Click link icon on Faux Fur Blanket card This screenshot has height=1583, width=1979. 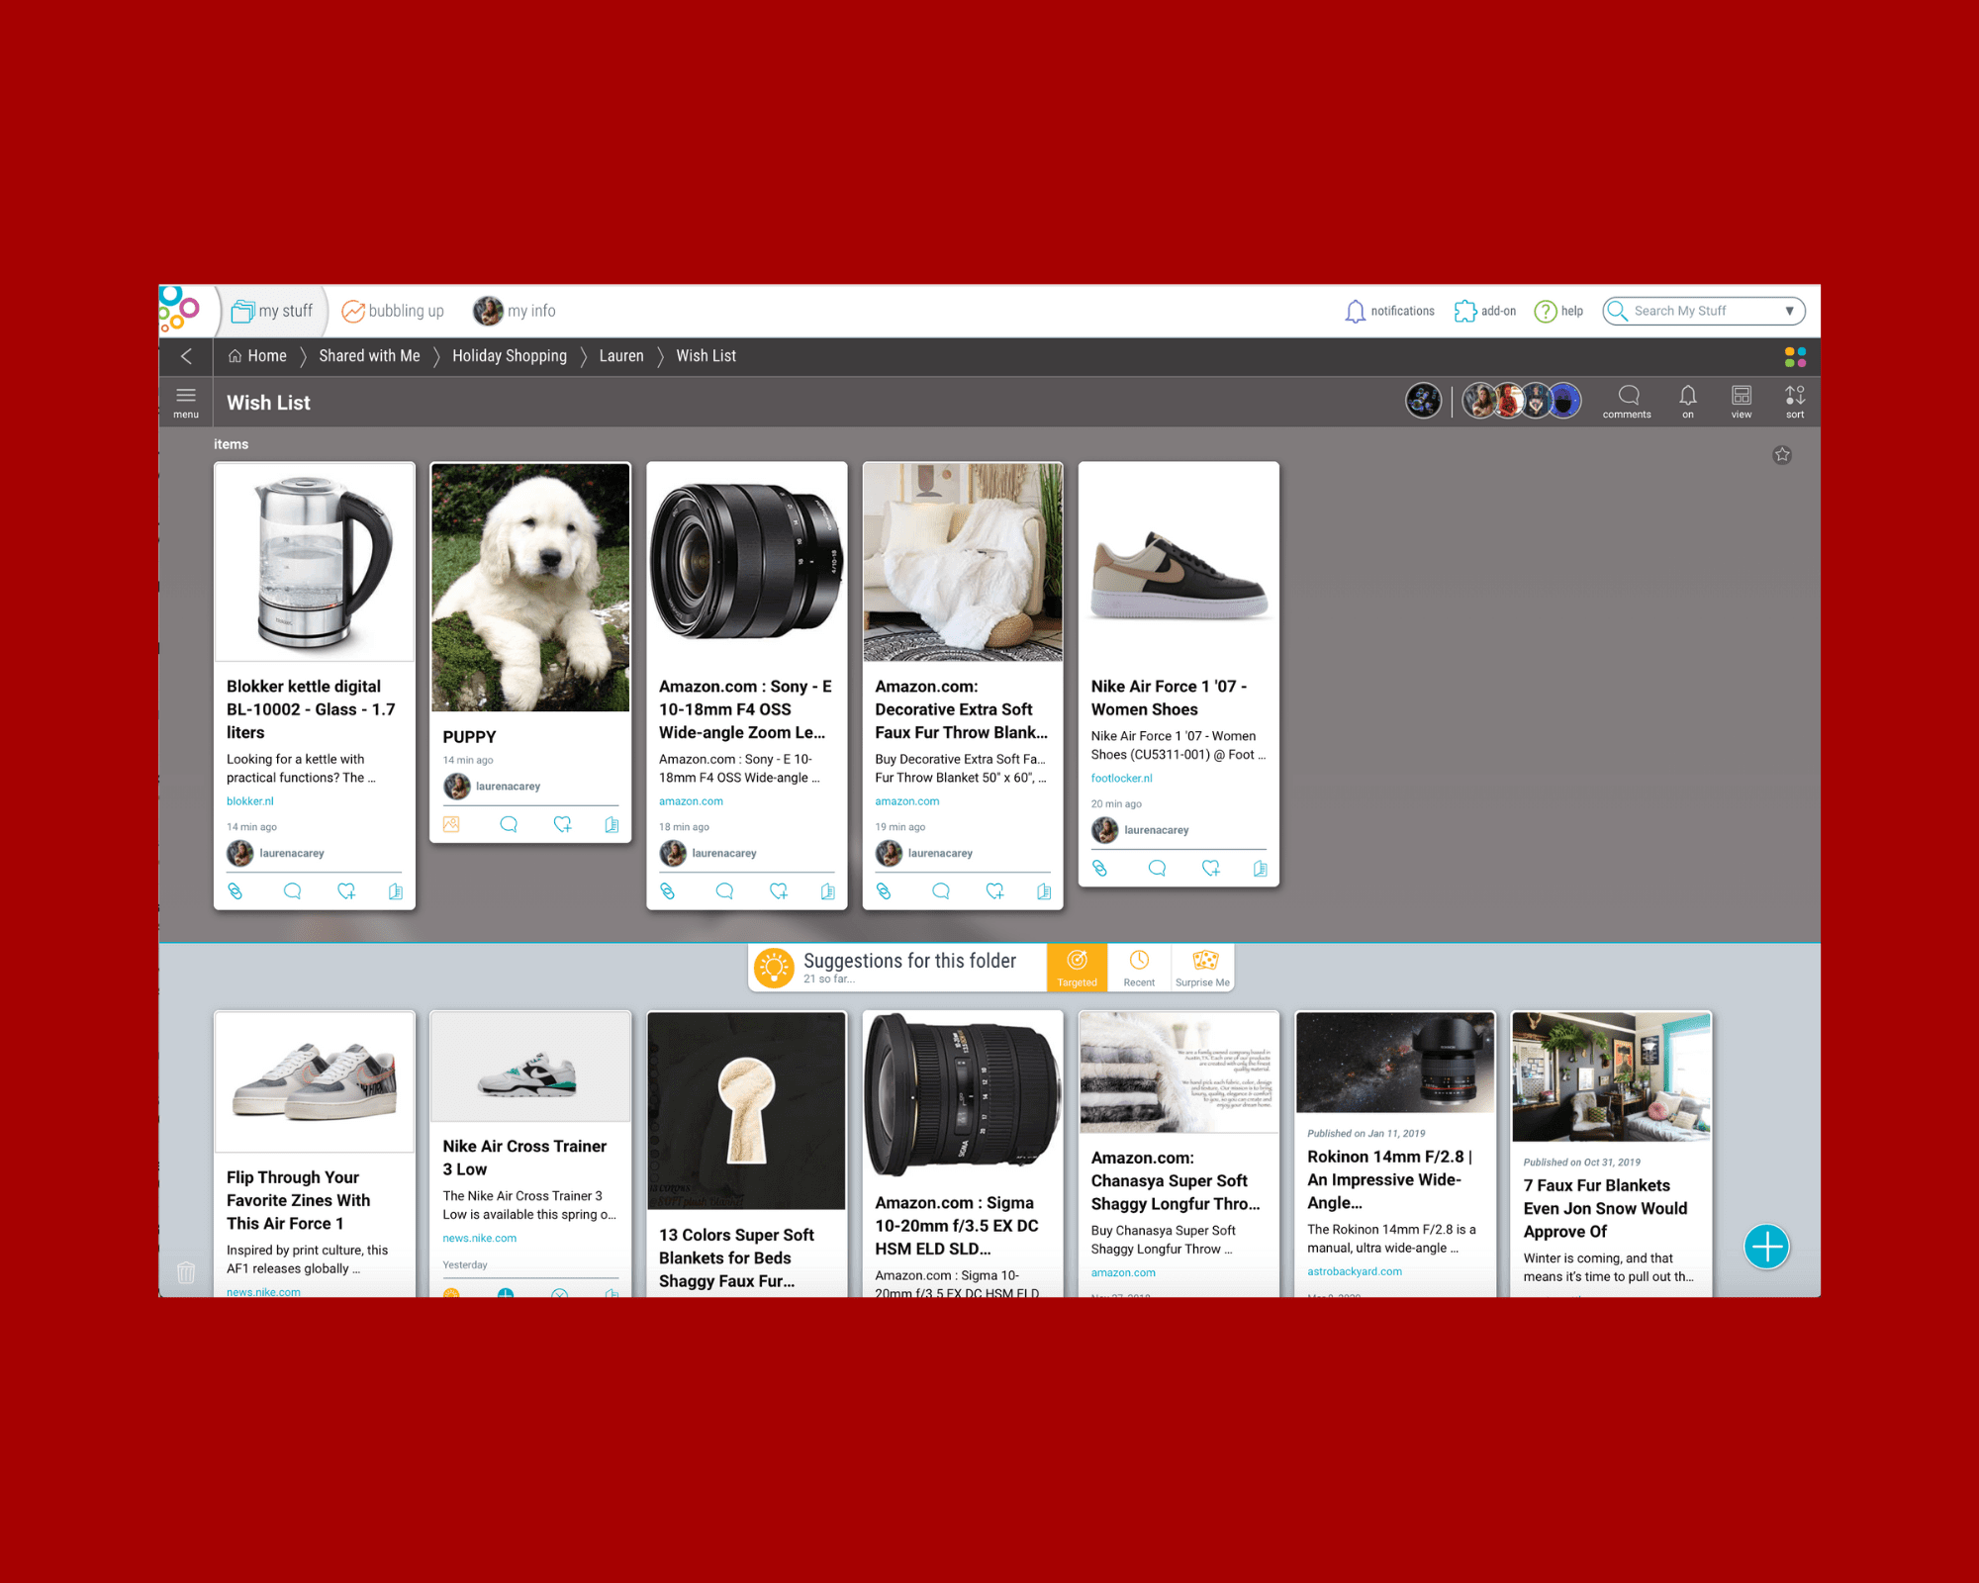pyautogui.click(x=884, y=891)
